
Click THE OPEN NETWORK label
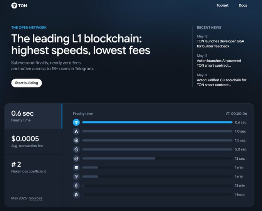coord(29,28)
